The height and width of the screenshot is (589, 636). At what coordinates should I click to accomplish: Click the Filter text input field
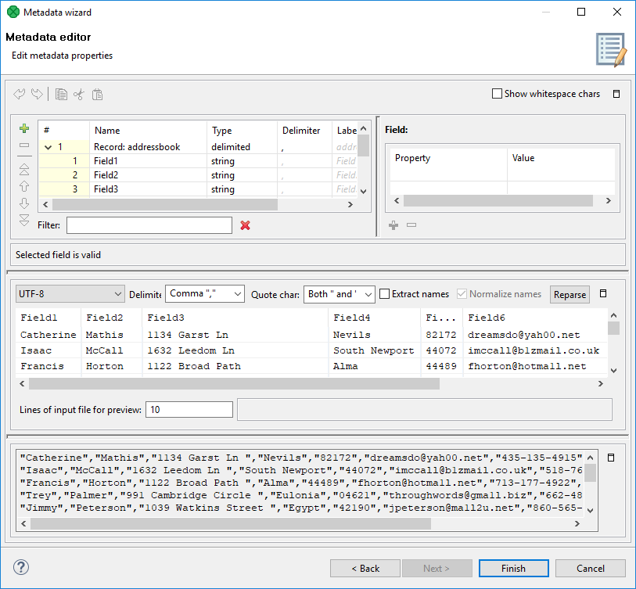(x=149, y=225)
